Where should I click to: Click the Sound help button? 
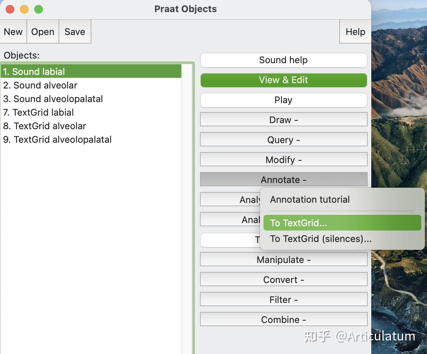pos(283,60)
